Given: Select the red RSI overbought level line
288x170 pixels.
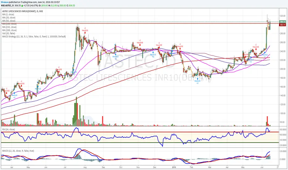Looking at the screenshot, I should click(x=140, y=132).
